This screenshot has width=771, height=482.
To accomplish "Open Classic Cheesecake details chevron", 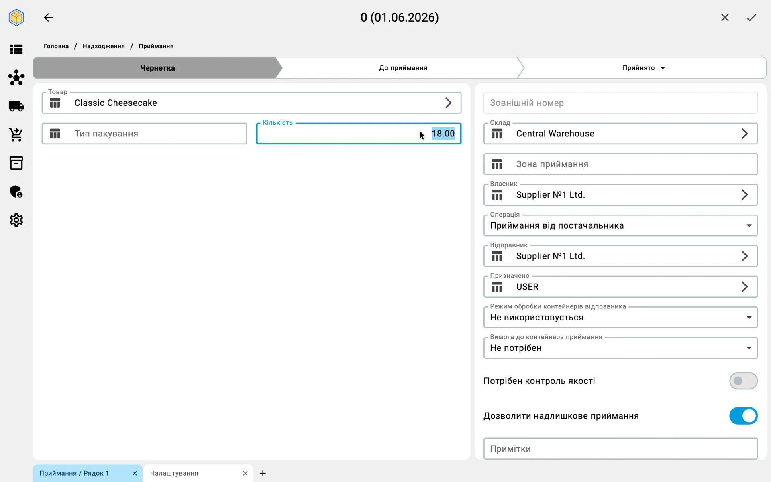I will click(x=449, y=103).
